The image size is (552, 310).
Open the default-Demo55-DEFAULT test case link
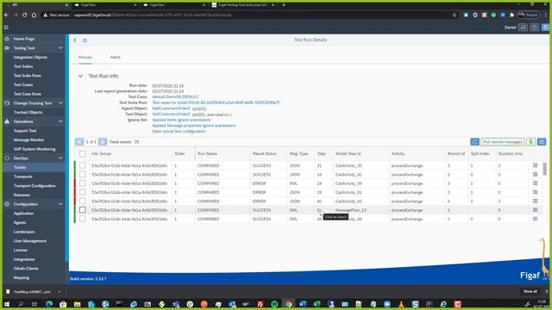pyautogui.click(x=175, y=96)
